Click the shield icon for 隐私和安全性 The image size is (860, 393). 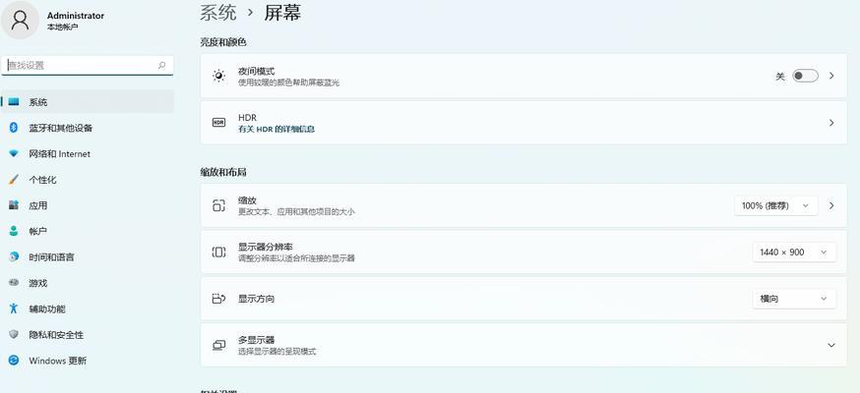14,334
